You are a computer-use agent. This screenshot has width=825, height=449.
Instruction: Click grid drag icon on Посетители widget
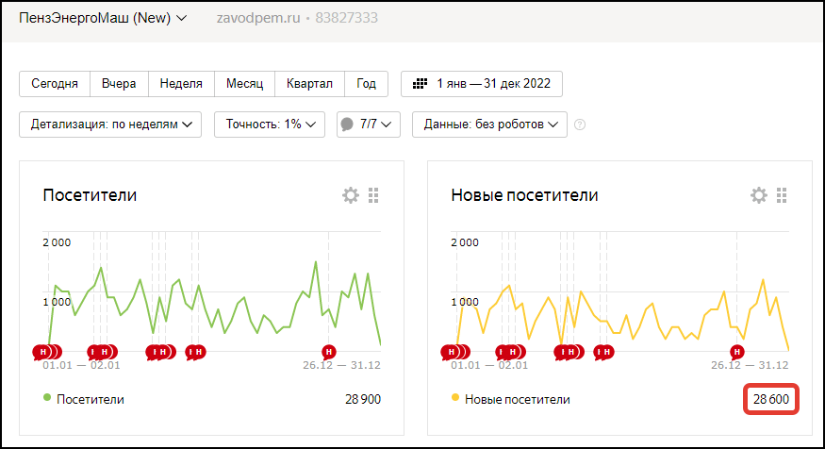[373, 195]
